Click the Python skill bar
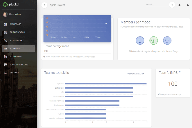Viewport: 192px width, 128px height. 85,114
